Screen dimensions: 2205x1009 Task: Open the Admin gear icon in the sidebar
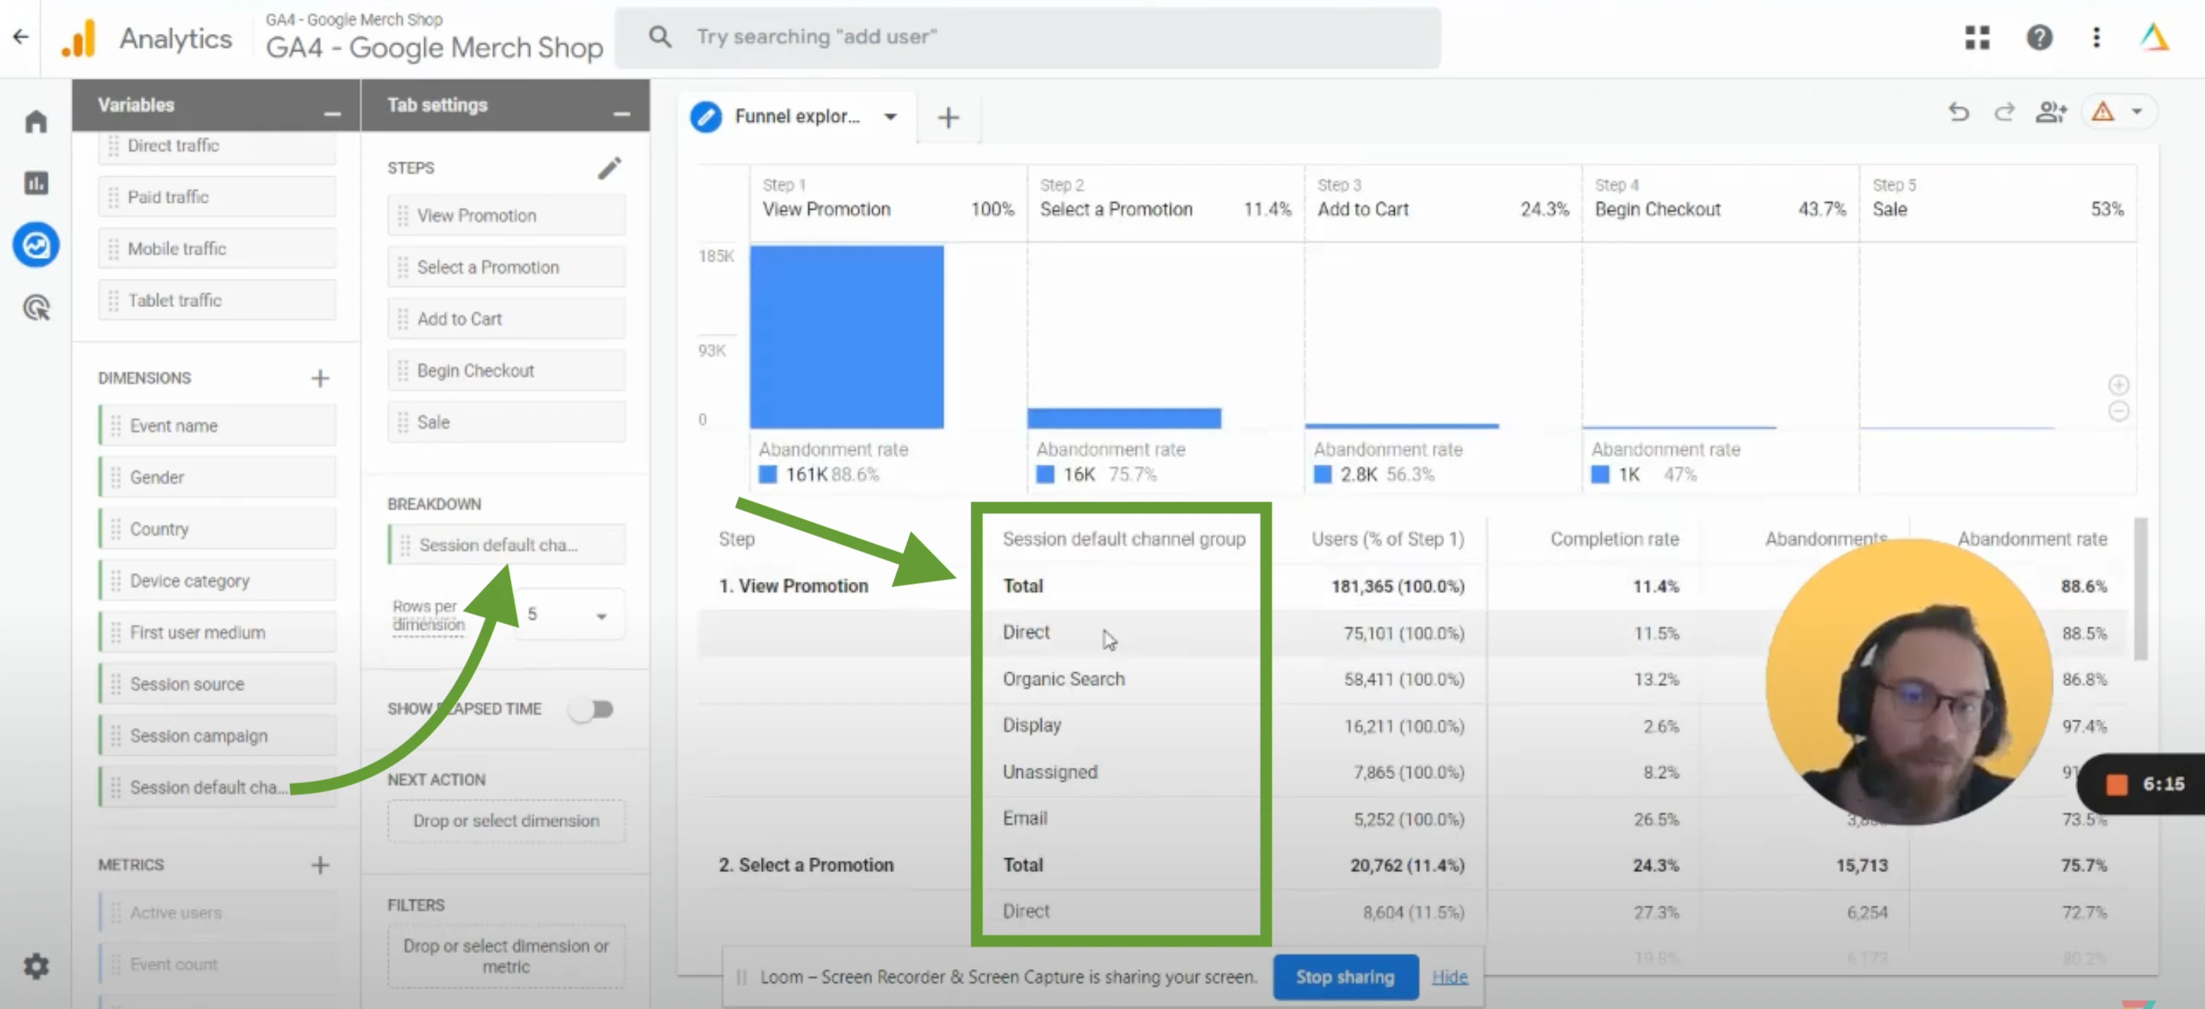(36, 966)
